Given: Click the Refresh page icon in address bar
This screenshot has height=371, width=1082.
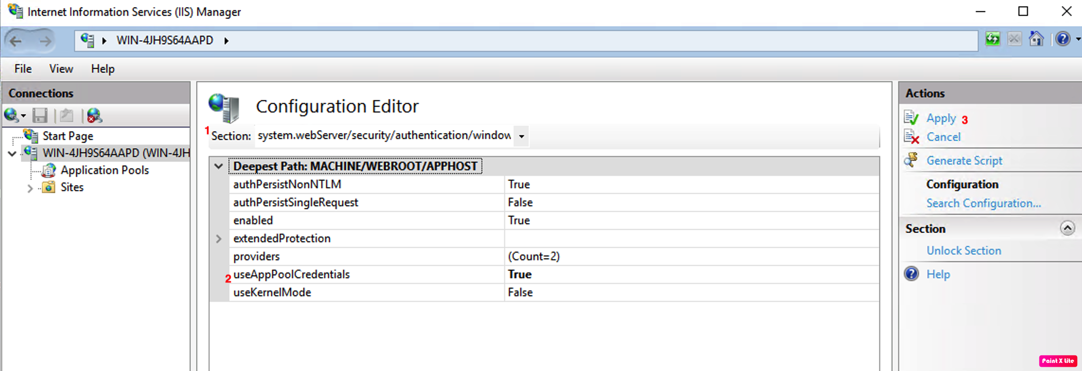Looking at the screenshot, I should pos(992,39).
